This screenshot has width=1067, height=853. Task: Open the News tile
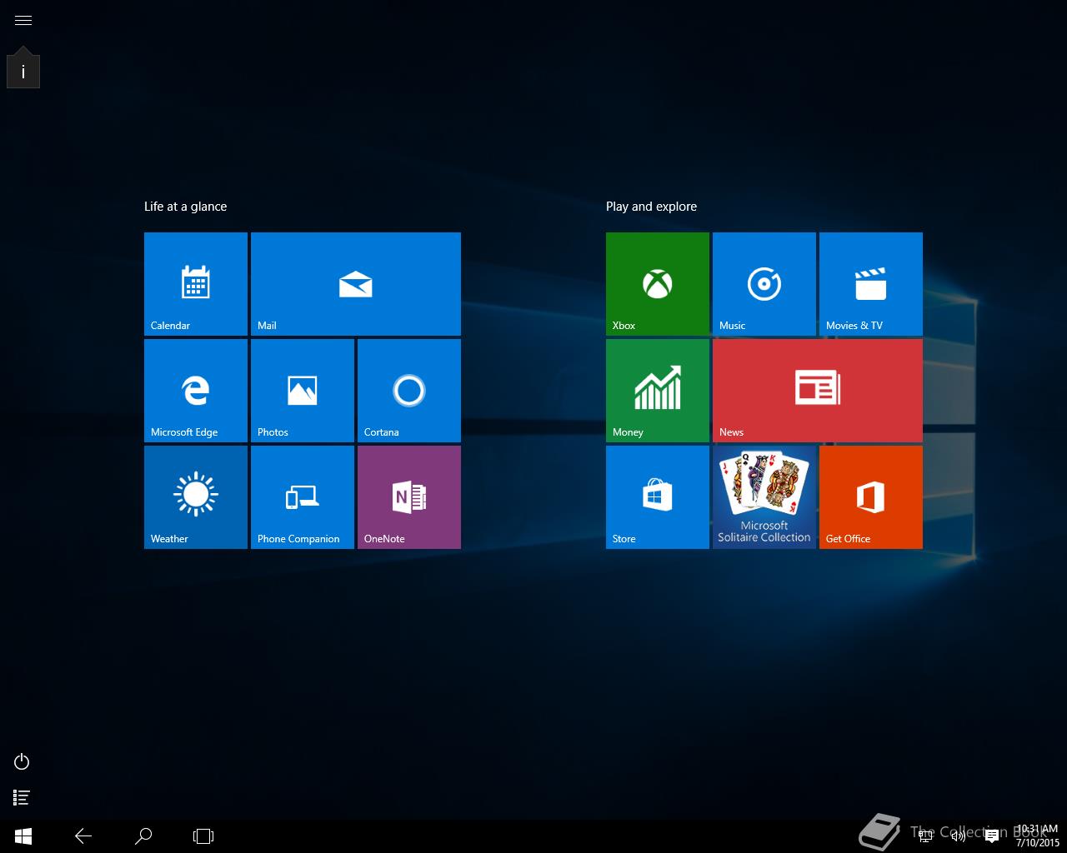(818, 391)
